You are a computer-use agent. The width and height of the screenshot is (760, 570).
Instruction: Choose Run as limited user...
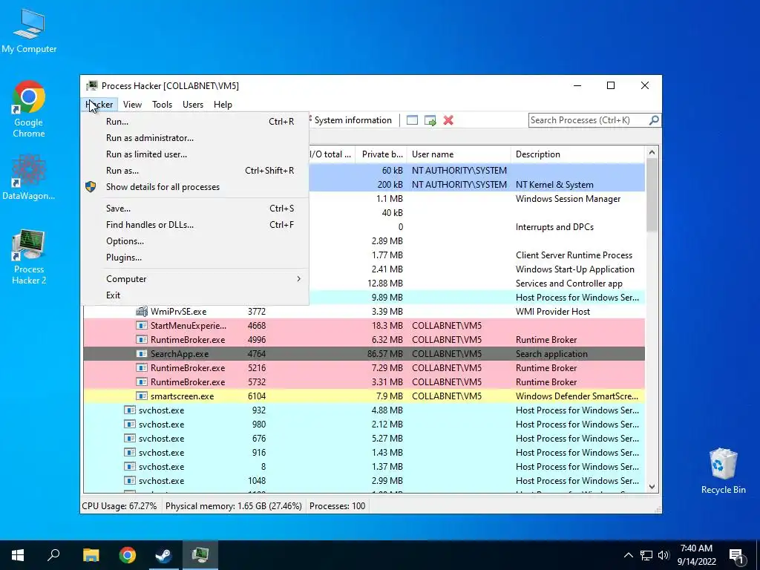click(196, 154)
